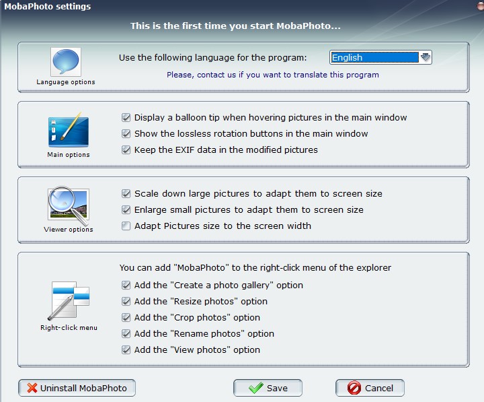Click the Viewer options magnifier icon

(x=69, y=205)
